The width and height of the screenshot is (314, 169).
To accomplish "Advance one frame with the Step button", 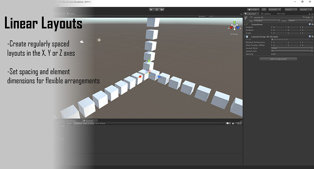I will pyautogui.click(x=162, y=10).
